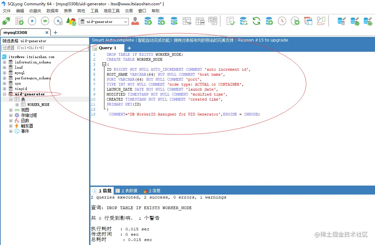Click the database icon with down arrow
Image resolution: width=375 pixels, height=245 pixels.
point(148,21)
